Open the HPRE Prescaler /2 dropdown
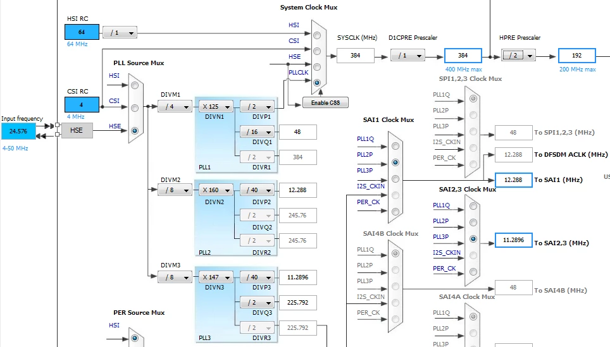610x347 pixels. (518, 56)
